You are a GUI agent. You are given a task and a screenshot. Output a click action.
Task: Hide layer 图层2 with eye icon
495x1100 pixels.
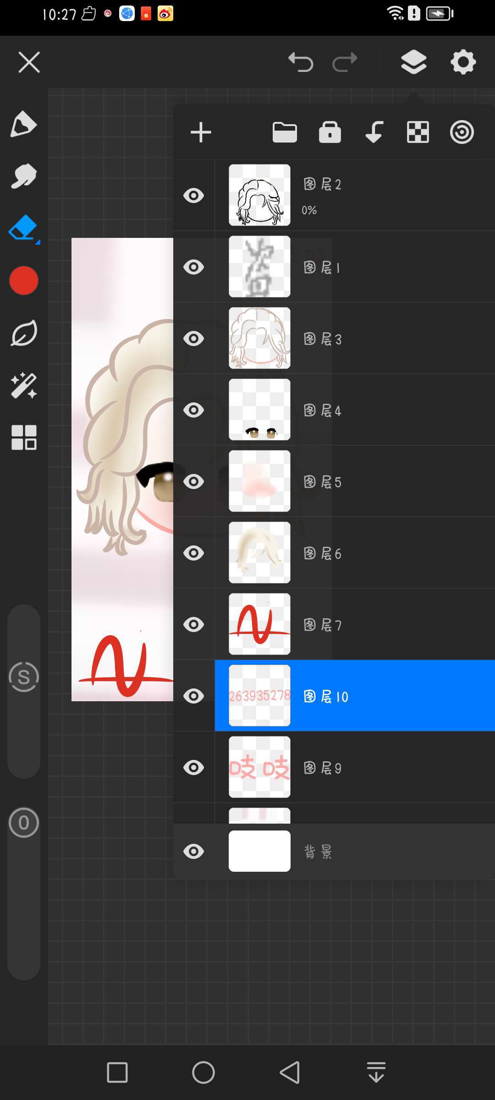coord(193,196)
